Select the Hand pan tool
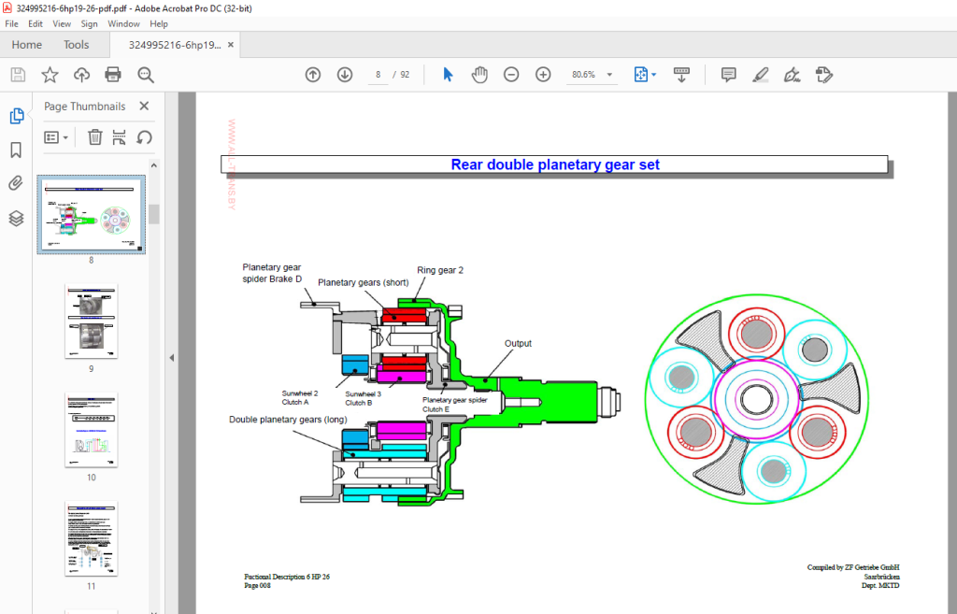Viewport: 957px width, 614px height. [479, 75]
